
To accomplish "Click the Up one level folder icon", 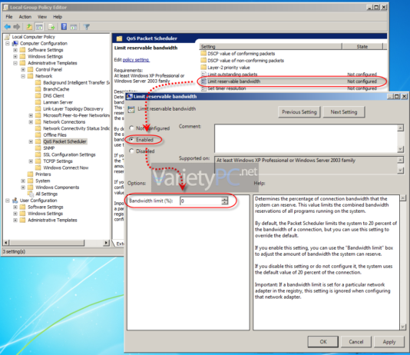I will point(29,27).
